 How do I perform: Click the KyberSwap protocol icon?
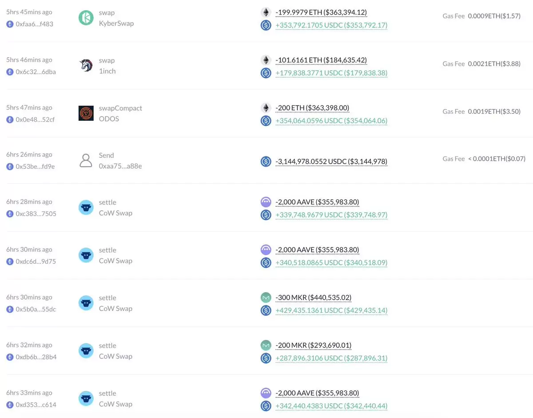[x=86, y=18]
